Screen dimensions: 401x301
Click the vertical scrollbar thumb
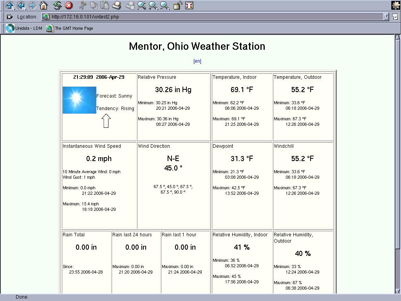pyautogui.click(x=398, y=144)
